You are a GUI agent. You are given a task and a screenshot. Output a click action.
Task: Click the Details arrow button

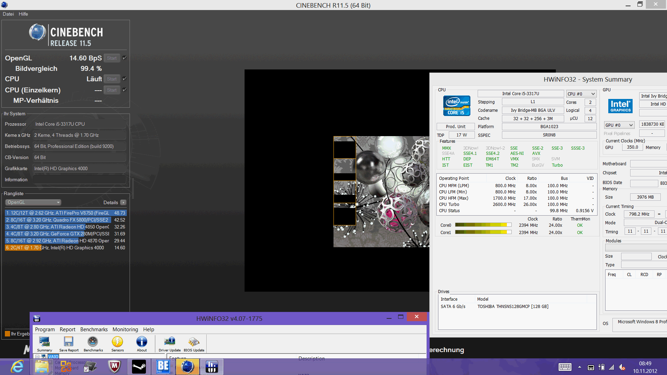(123, 202)
